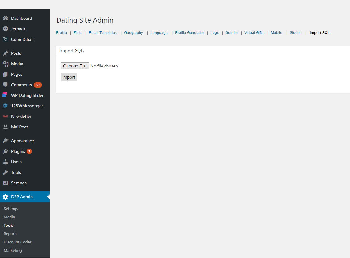Open the Reports submenu item
This screenshot has width=350, height=258.
pos(11,234)
